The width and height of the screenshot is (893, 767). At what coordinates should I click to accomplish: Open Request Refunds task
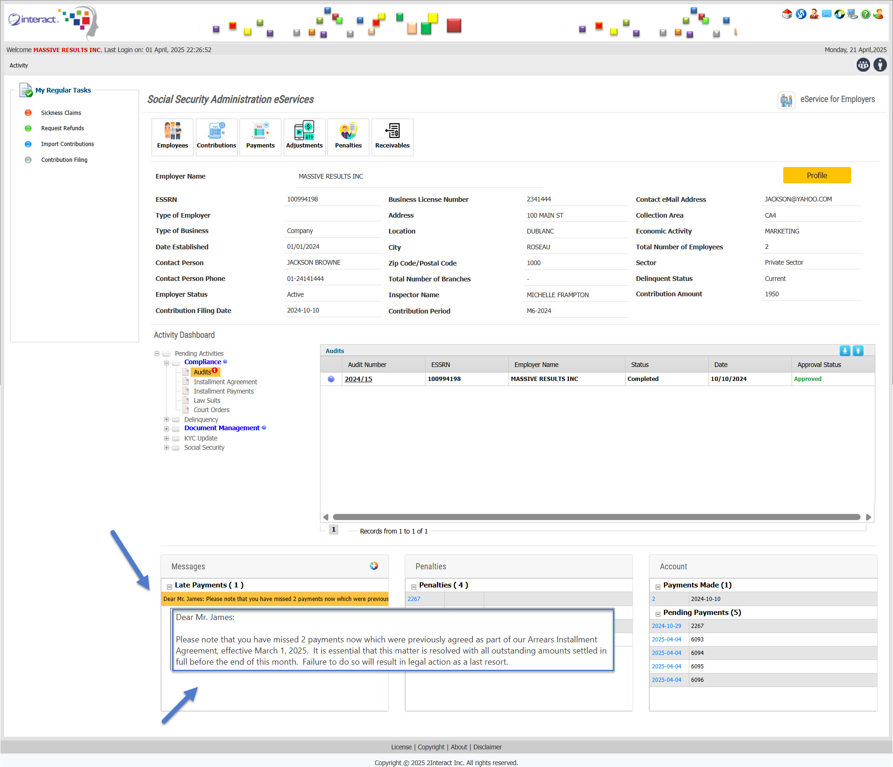coord(62,128)
